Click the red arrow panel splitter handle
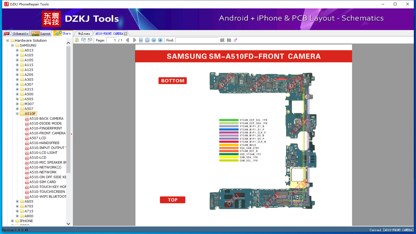 71,134
